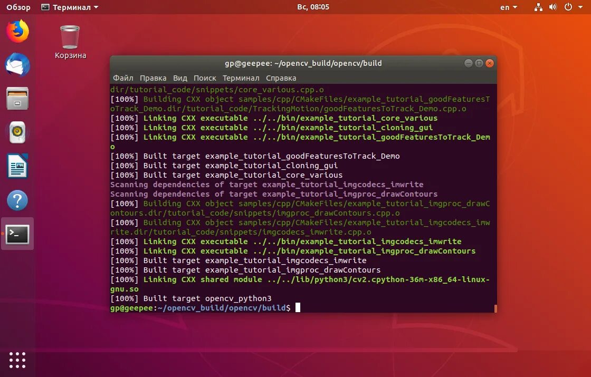The image size is (591, 377).
Task: Open Rhythmbox speaker icon in dock
Action: point(17,132)
